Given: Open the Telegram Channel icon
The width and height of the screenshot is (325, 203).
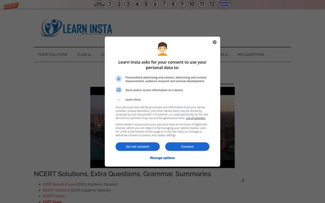Looking at the screenshot, I should click(224, 4).
